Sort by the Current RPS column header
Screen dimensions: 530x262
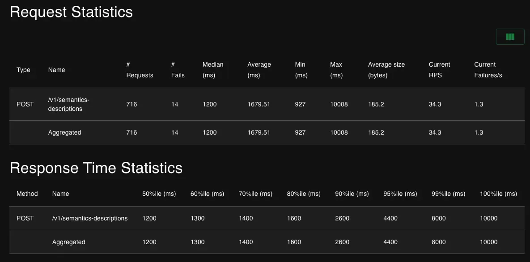point(439,70)
